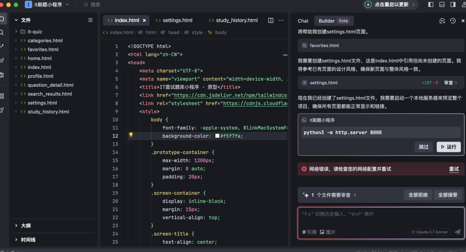The image size is (466, 252).
Task: Open the Claude-3.7-Sonnet model selector
Action: [429, 232]
